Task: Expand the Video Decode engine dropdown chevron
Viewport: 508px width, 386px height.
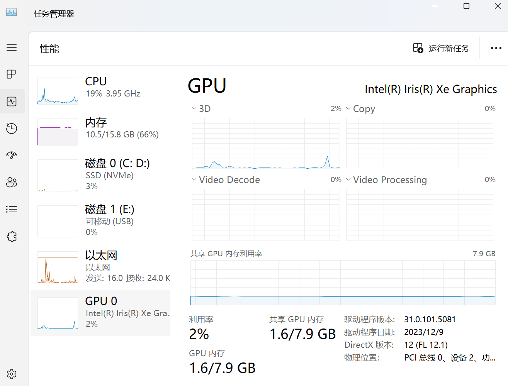Action: (194, 180)
